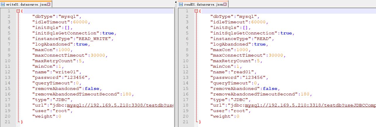Click the closing brace on line 21 in left pane
The height and width of the screenshot is (127, 376).
(x=21, y=122)
